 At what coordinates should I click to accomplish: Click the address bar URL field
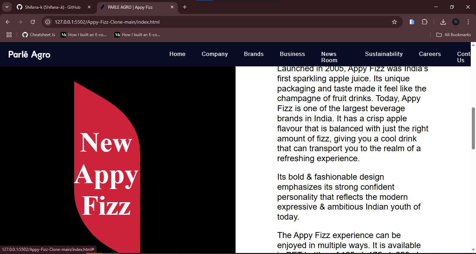pyautogui.click(x=222, y=22)
